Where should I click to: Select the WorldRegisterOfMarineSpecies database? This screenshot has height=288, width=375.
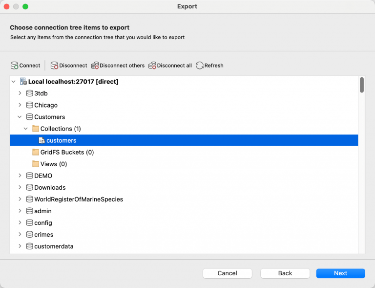tap(78, 199)
